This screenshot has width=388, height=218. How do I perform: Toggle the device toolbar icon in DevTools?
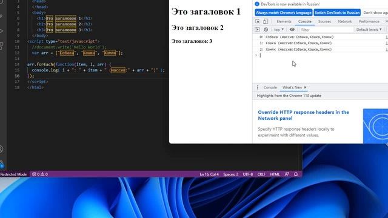(266, 22)
